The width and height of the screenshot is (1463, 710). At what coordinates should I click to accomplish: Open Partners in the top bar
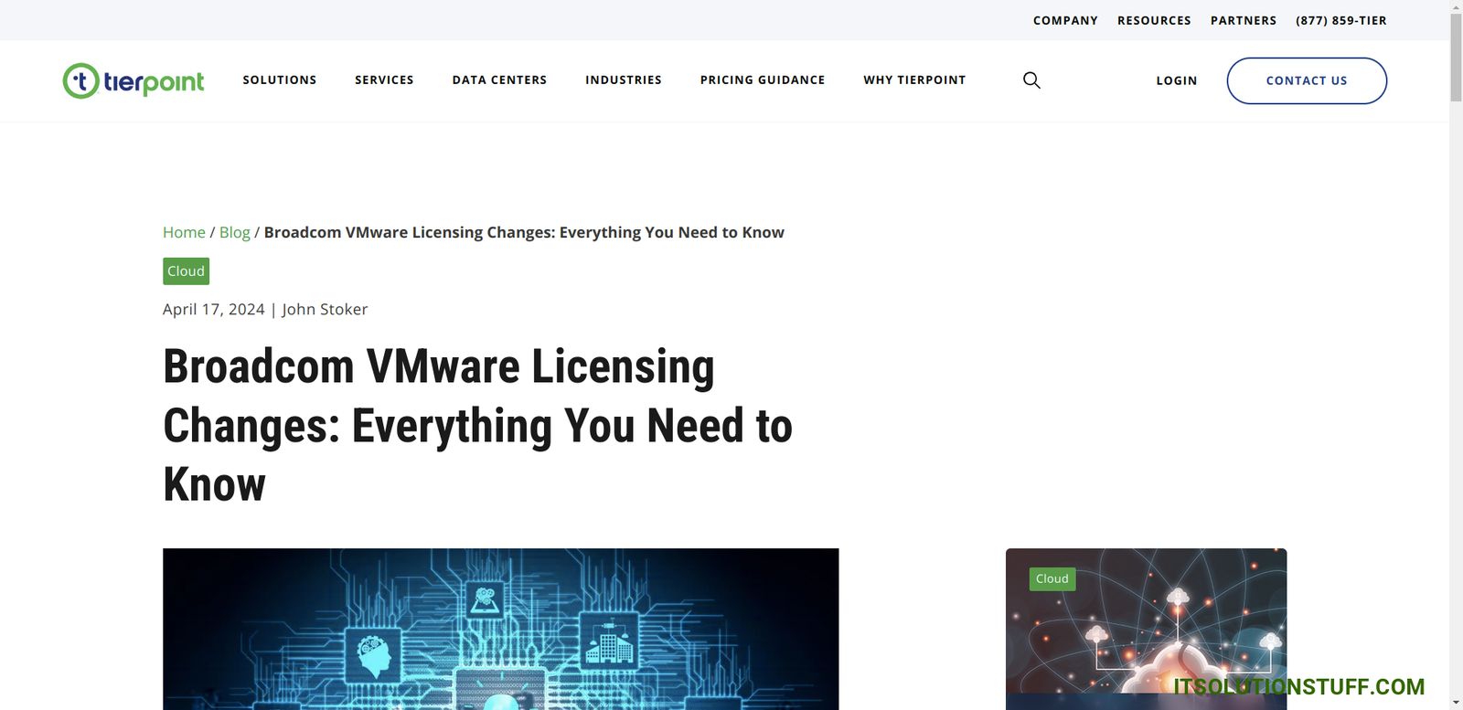click(x=1243, y=20)
